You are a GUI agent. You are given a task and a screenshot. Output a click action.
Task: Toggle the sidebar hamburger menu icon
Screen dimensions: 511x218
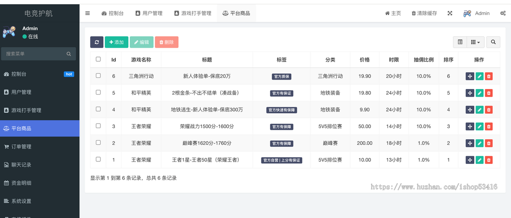pos(88,13)
